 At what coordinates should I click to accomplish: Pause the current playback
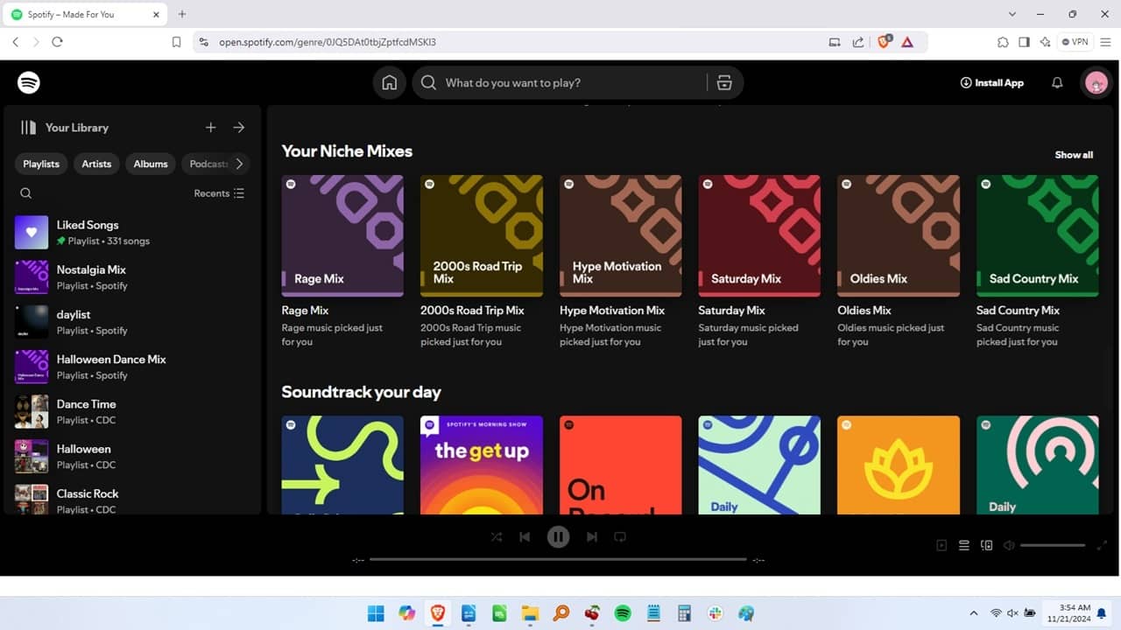pyautogui.click(x=558, y=536)
